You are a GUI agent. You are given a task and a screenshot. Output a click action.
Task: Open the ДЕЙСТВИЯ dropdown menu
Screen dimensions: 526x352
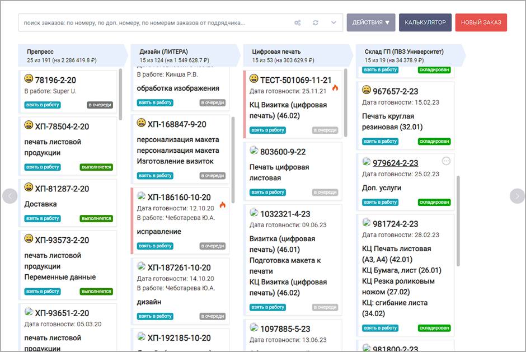[370, 22]
